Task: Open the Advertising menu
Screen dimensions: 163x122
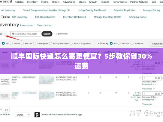Action: pyautogui.click(x=69, y=2)
